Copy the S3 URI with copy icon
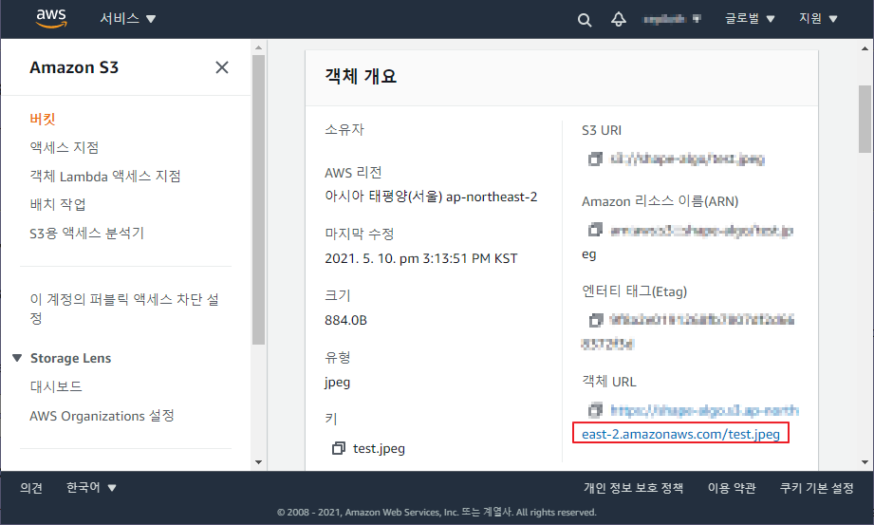 (x=595, y=159)
